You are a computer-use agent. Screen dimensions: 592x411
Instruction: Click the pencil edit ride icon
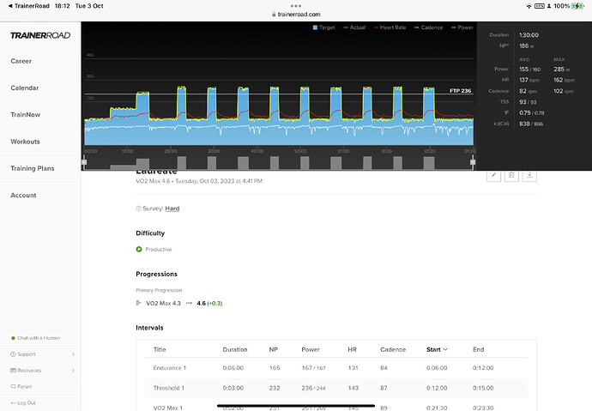(493, 175)
